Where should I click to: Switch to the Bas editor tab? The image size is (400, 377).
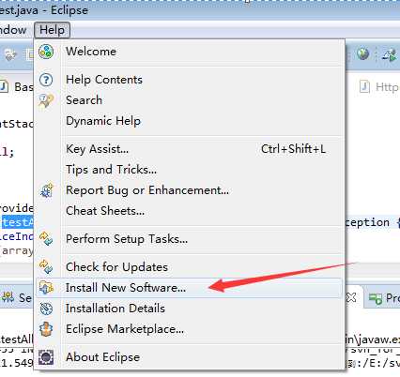16,87
